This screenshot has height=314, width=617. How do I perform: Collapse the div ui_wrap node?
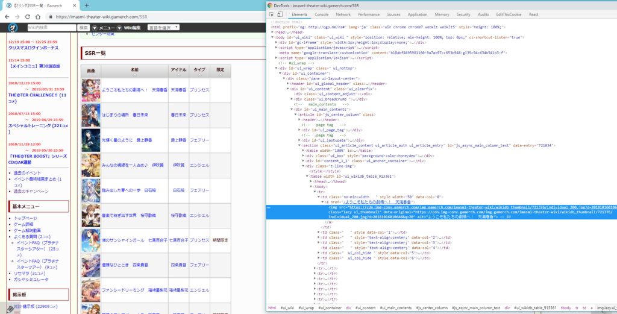pyautogui.click(x=276, y=68)
